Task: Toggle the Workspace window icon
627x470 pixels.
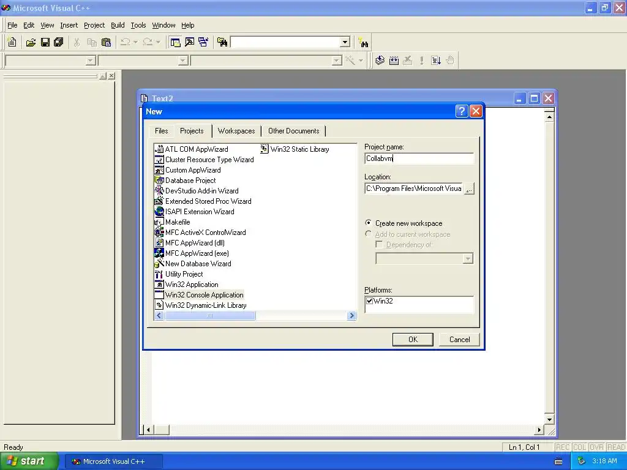Action: [175, 42]
